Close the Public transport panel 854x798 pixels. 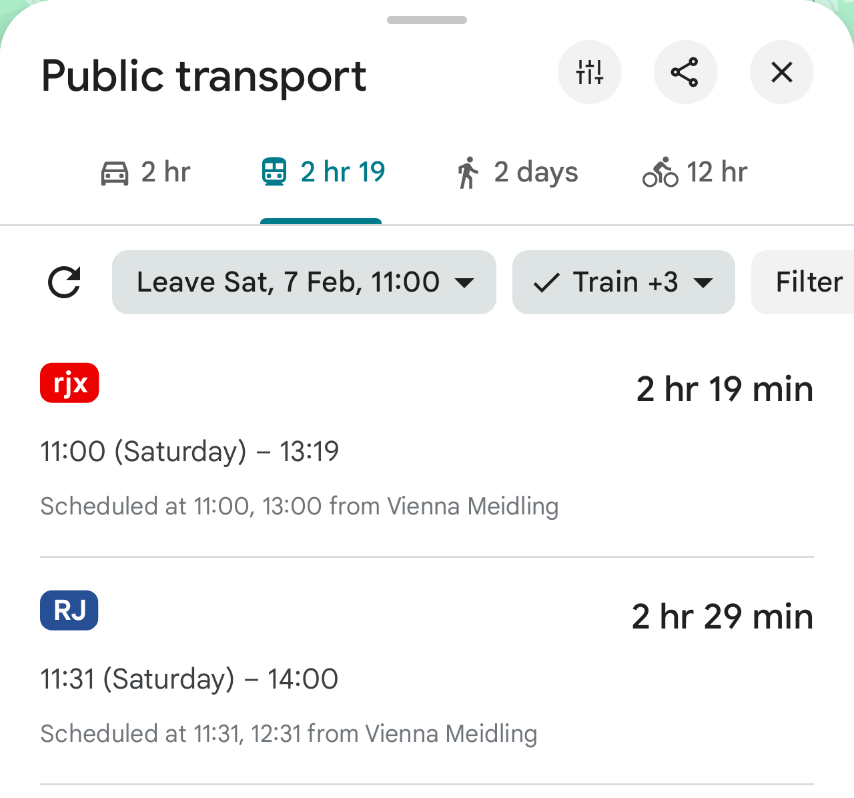781,72
